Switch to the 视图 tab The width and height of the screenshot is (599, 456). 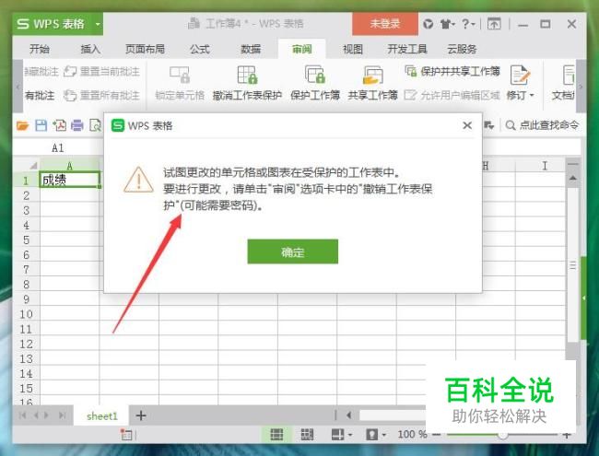(x=353, y=49)
